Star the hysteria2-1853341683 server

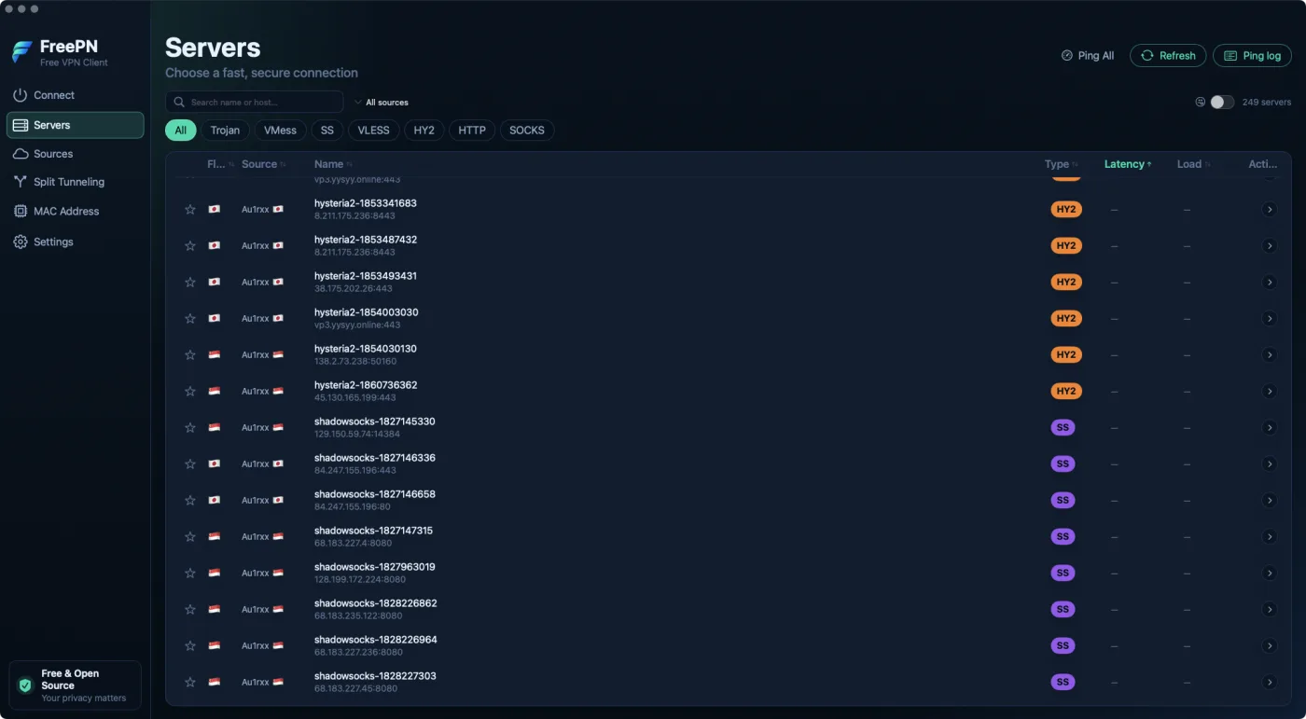[190, 210]
